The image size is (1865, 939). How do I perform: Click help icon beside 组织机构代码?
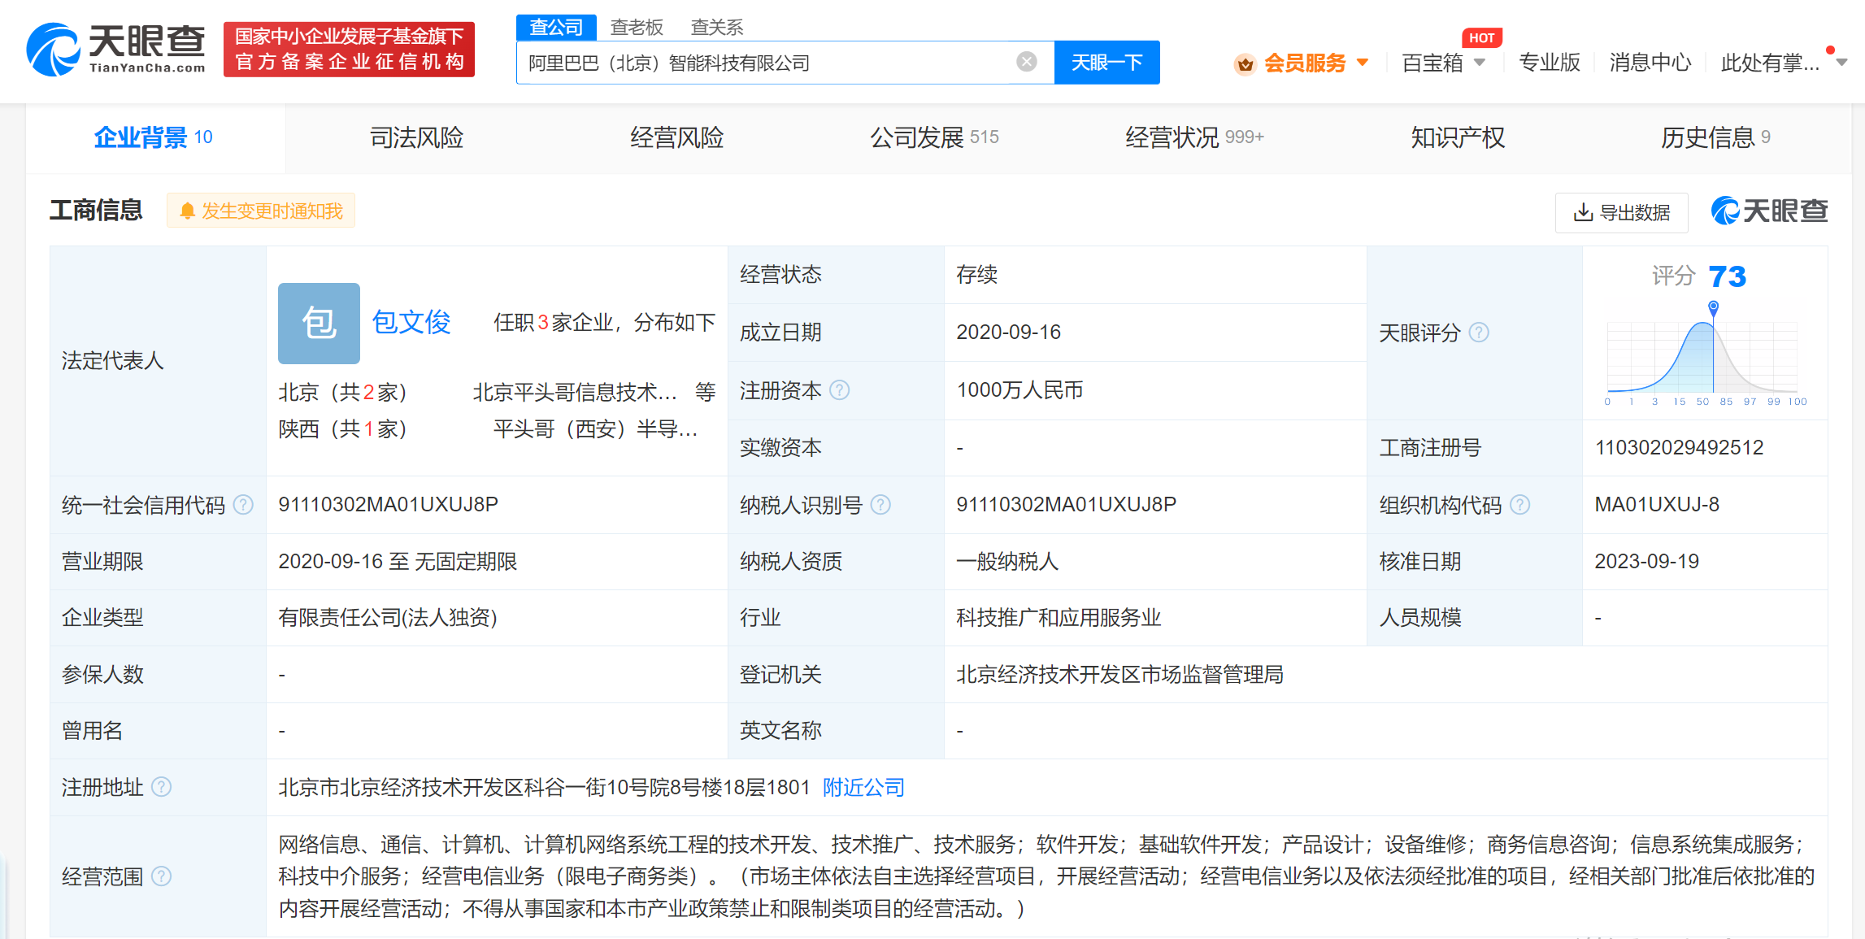1520,505
